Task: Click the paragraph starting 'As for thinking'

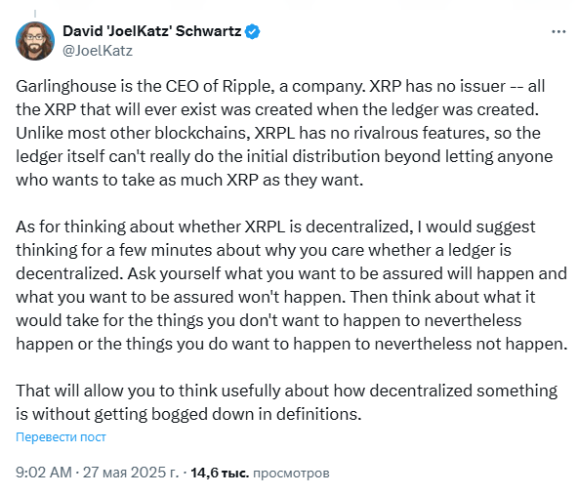Action: coord(291,285)
